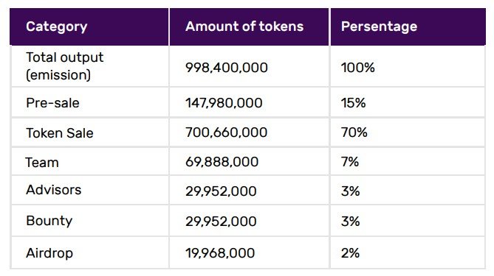Click the Advisors row label

(54, 190)
